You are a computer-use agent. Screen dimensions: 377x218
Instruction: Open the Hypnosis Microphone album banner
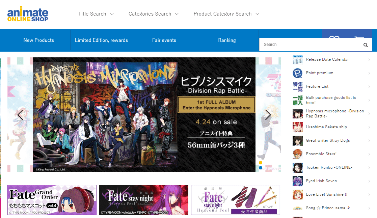point(144,115)
